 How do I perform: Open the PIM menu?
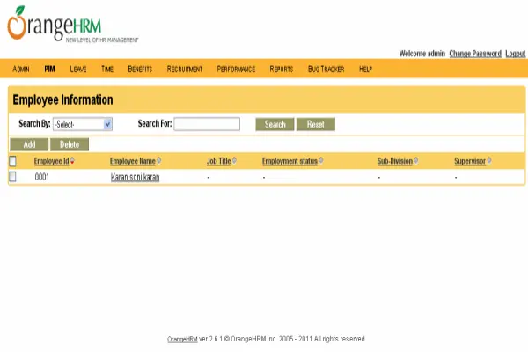[50, 69]
